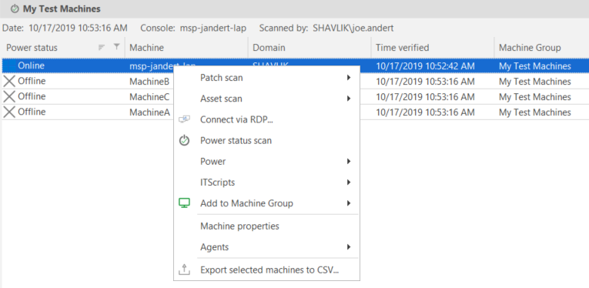Viewport: 589px width, 288px height.
Task: Select the MachineC name cell
Action: pos(149,97)
